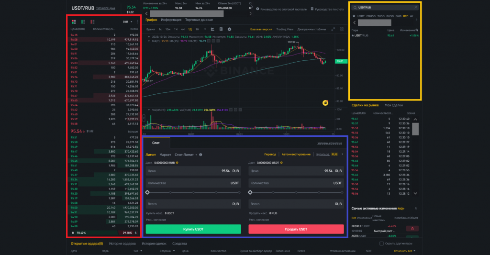Open the chart settings gear icon
The height and width of the screenshot is (255, 490).
point(229,29)
